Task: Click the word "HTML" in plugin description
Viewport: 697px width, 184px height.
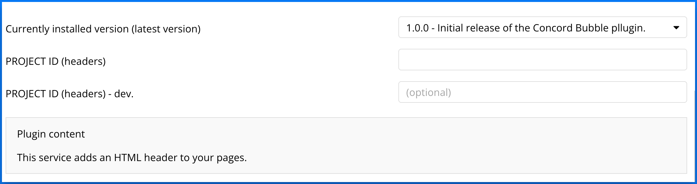Action: [x=127, y=157]
